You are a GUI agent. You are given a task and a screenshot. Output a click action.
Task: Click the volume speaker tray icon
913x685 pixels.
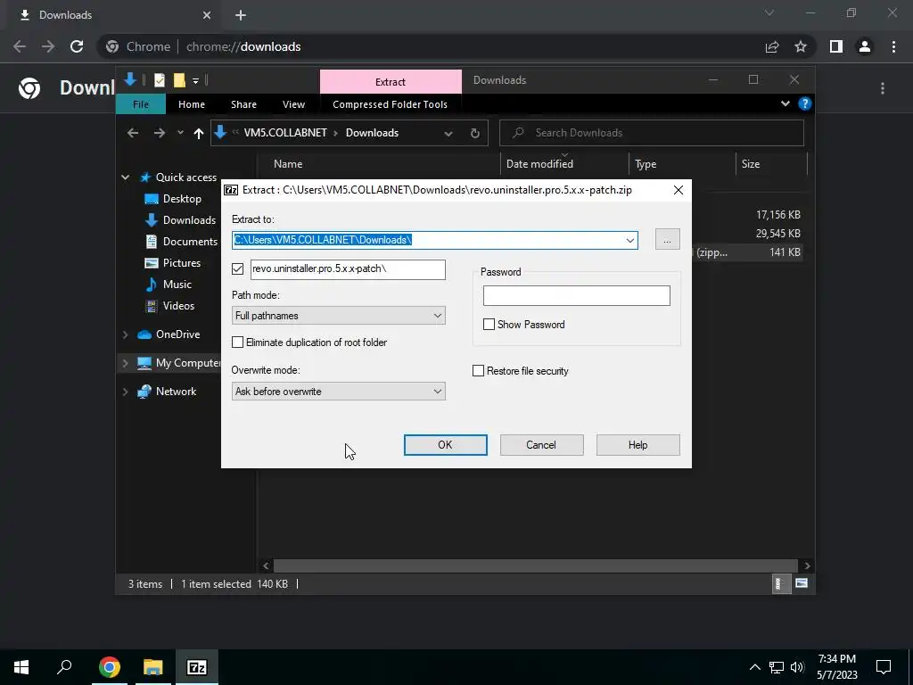point(797,667)
